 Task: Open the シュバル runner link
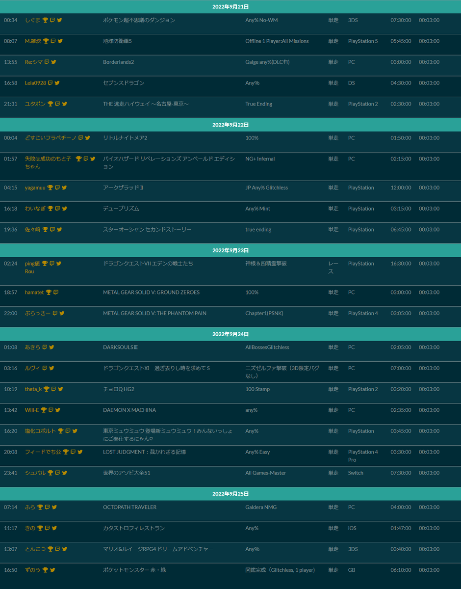[35, 473]
